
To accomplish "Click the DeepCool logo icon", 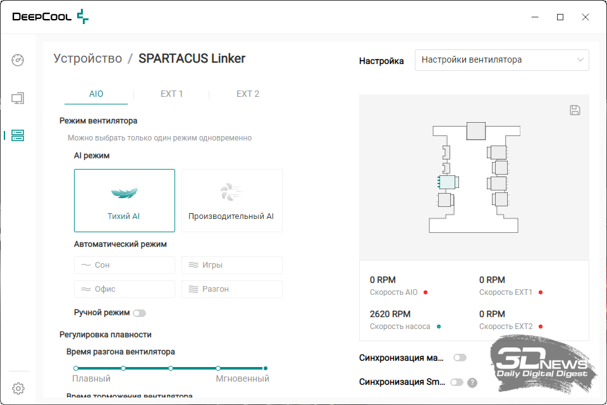I will (82, 17).
